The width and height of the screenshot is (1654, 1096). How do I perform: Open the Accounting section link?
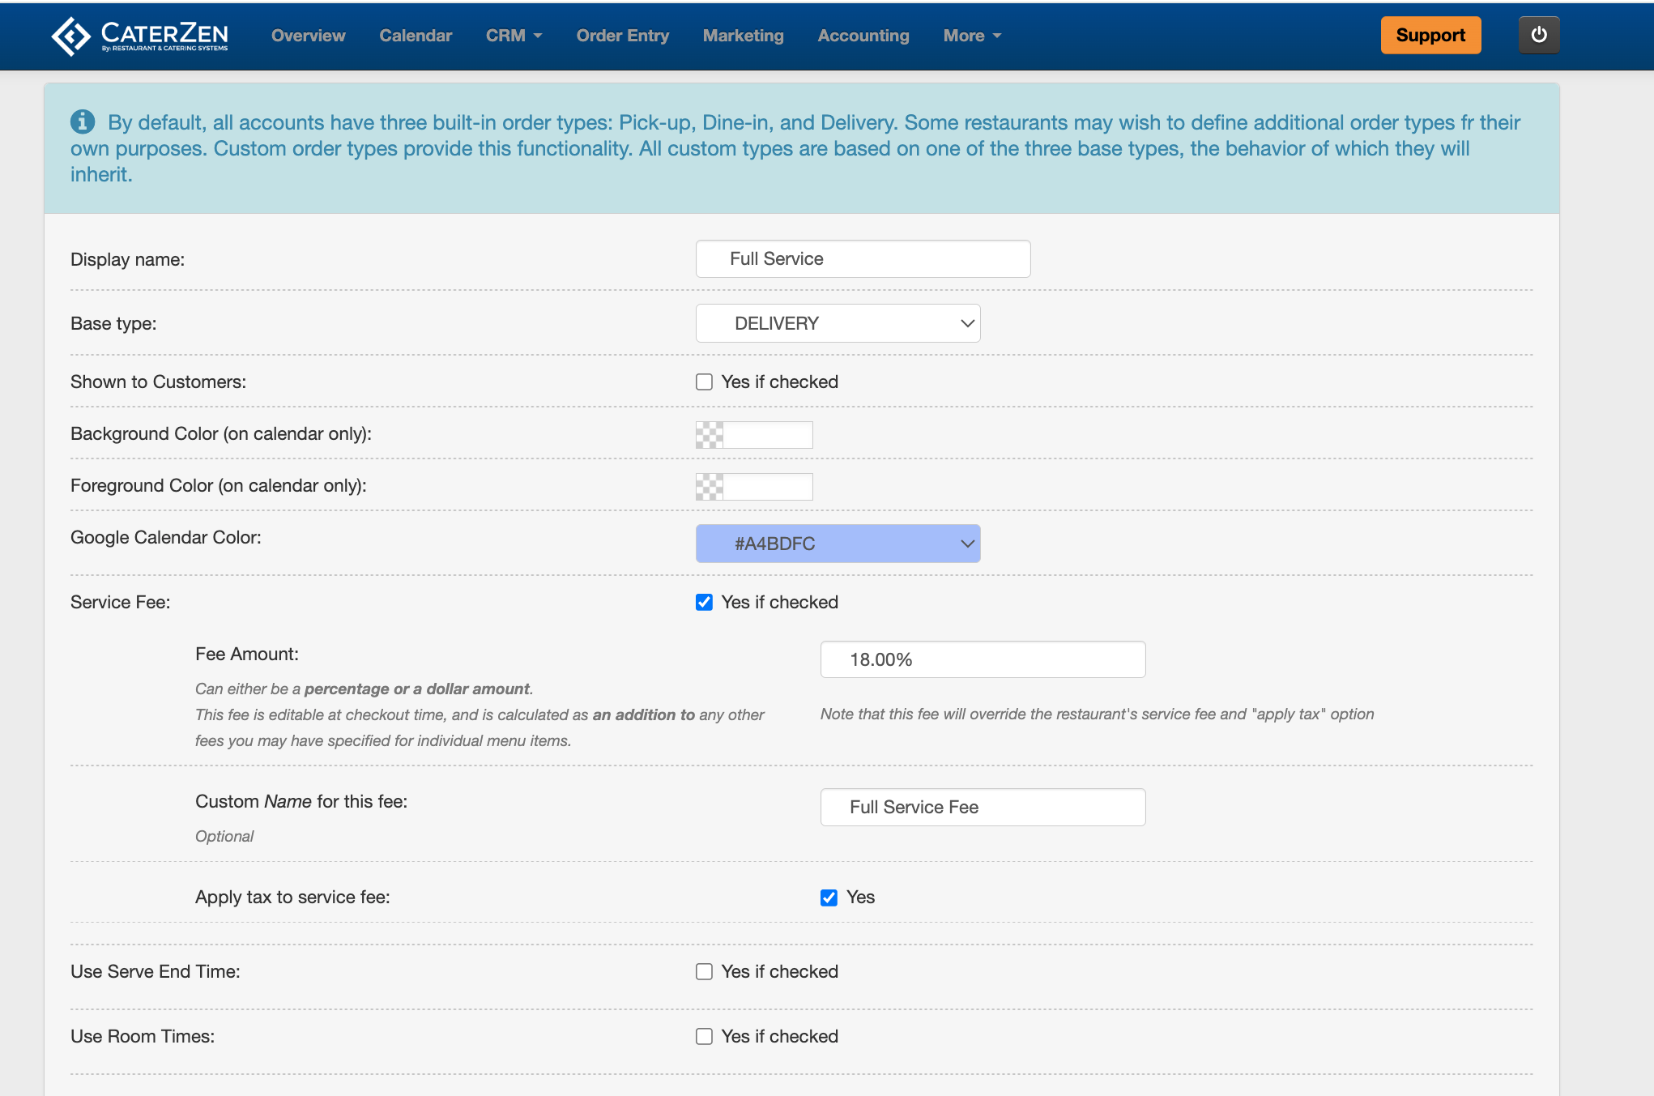point(863,36)
